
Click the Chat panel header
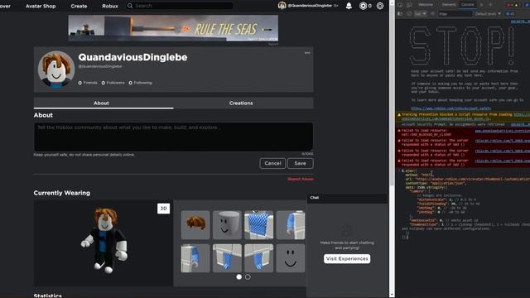click(347, 197)
